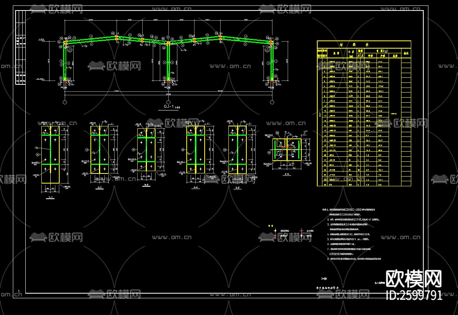Select the 1-1 end-plate connection detail
458x315 pixels.
[50, 154]
